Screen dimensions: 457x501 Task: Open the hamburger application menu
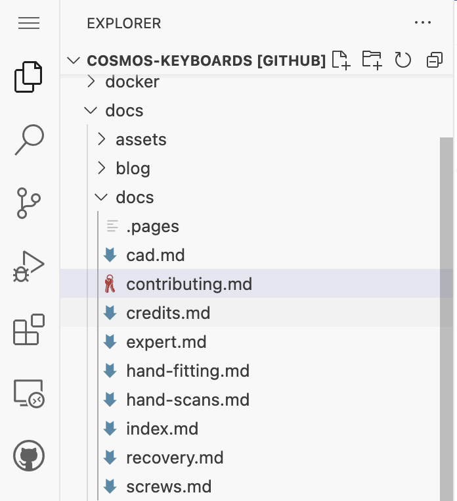29,23
